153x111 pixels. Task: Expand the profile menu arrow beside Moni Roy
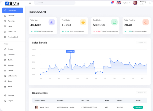click(150, 3)
